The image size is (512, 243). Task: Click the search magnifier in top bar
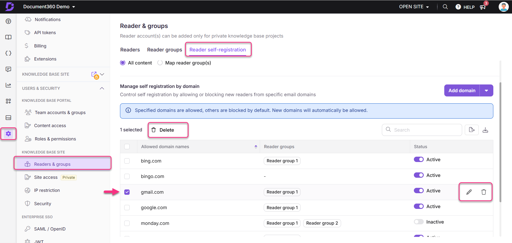point(445,7)
